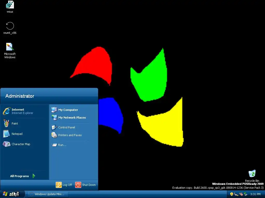
Task: Click the Start button text
Action: point(14,194)
